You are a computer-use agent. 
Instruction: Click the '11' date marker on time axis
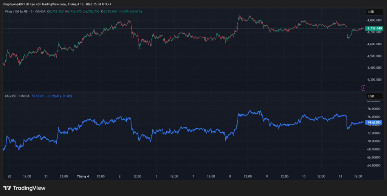(x=340, y=176)
